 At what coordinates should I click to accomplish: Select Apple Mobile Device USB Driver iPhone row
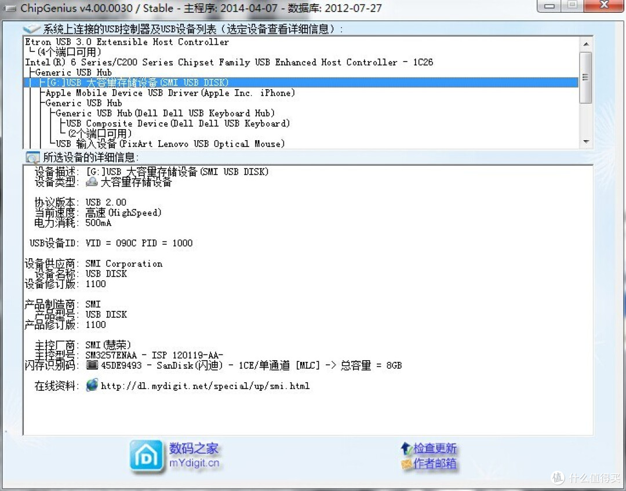tap(170, 93)
